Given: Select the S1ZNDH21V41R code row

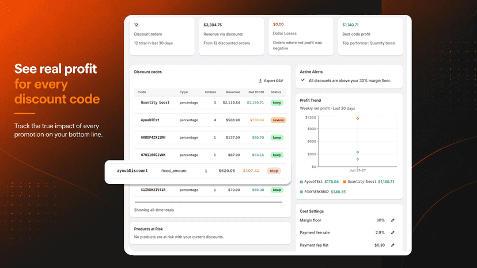Looking at the screenshot, I should 210,190.
